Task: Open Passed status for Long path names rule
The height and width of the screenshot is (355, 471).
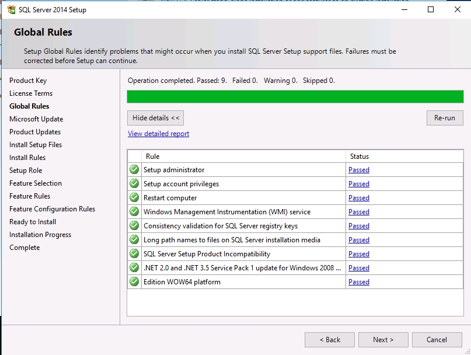Action: (x=359, y=240)
